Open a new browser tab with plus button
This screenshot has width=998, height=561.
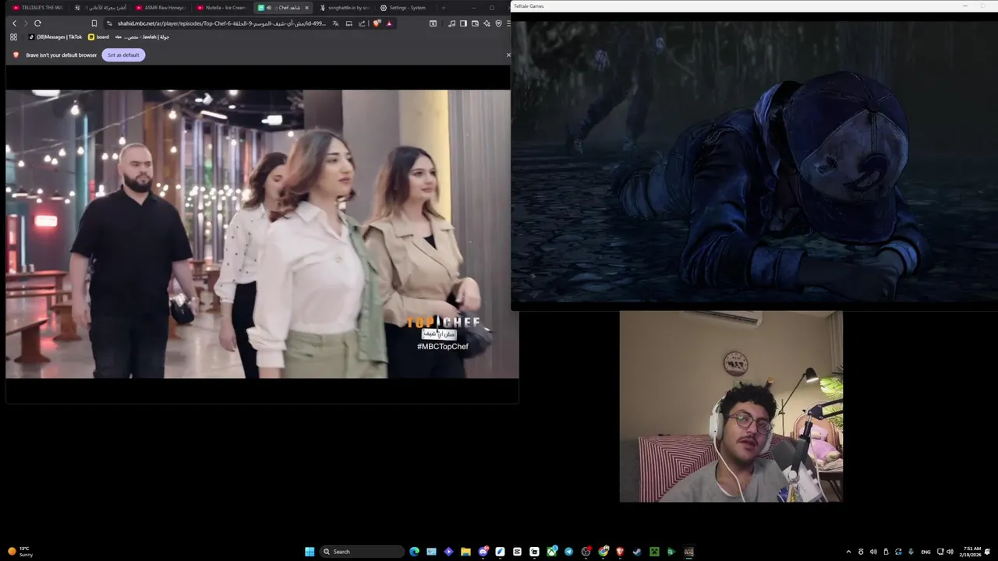(x=443, y=8)
